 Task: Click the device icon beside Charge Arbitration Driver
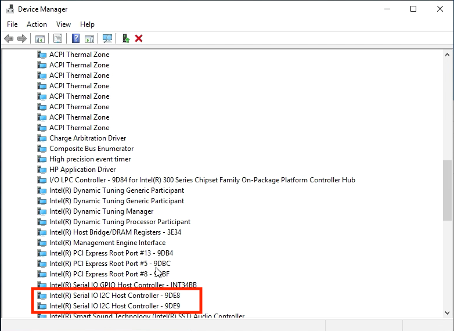[x=42, y=138]
